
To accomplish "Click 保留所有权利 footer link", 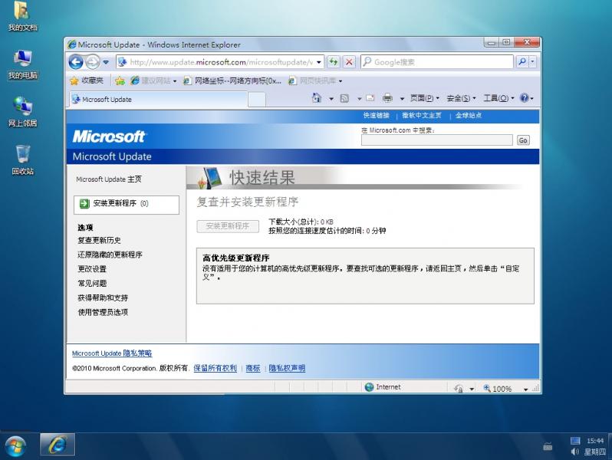I will (215, 368).
